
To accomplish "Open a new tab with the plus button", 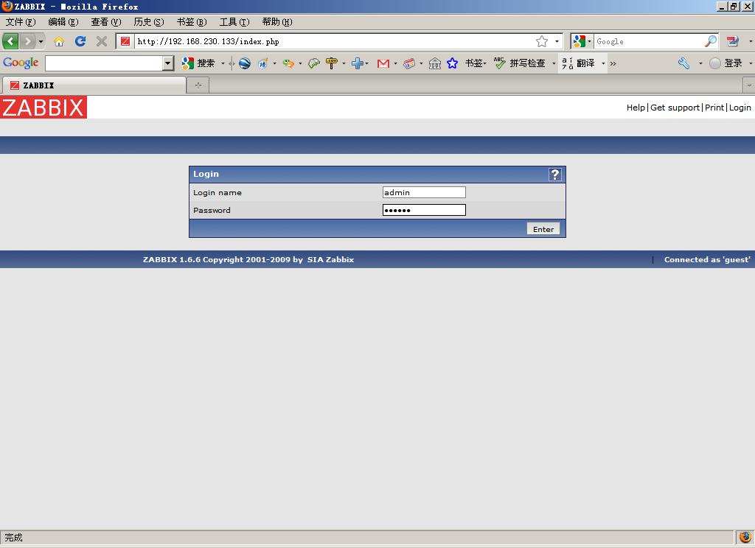I will pyautogui.click(x=198, y=85).
